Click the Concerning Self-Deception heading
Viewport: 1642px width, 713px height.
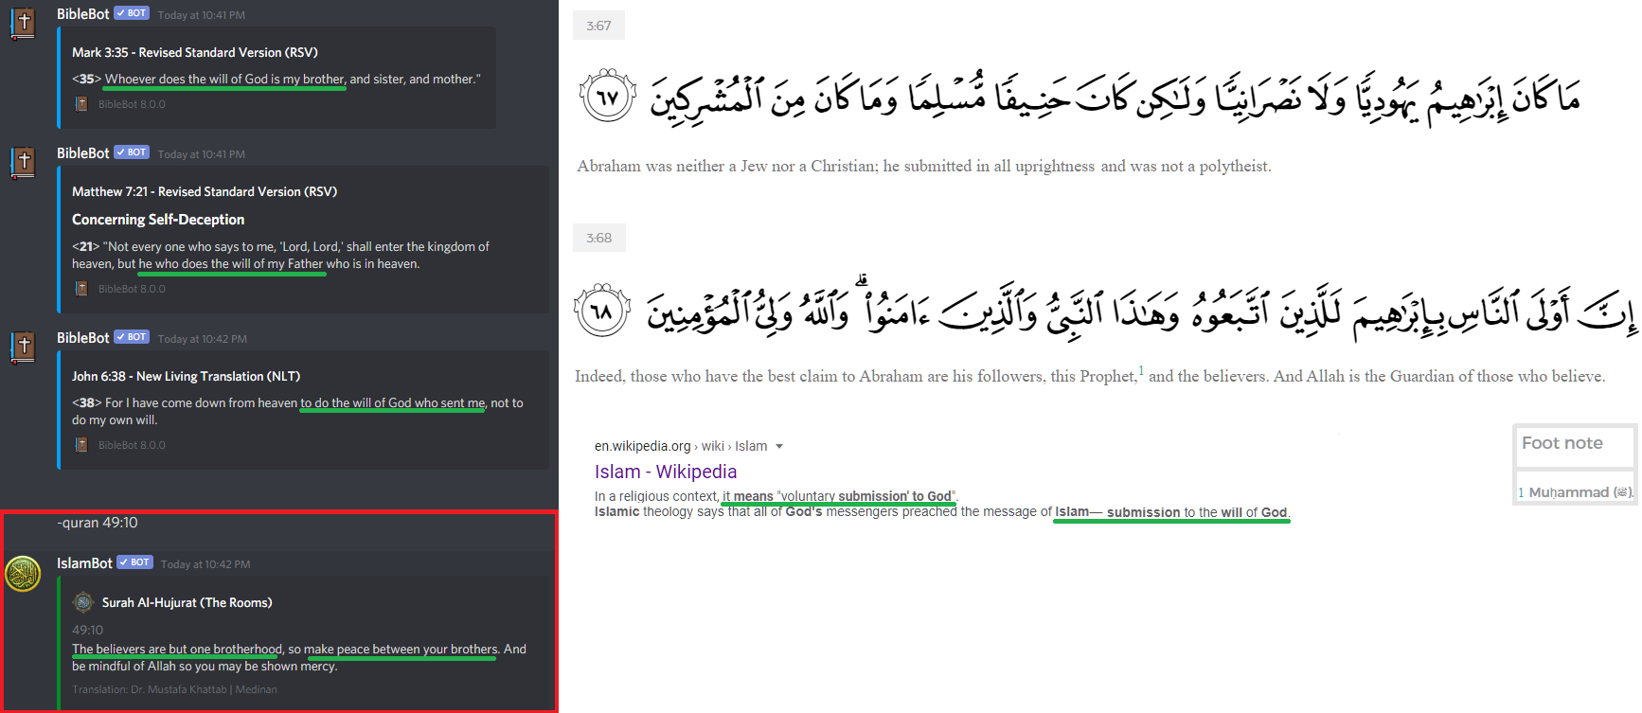click(x=158, y=220)
